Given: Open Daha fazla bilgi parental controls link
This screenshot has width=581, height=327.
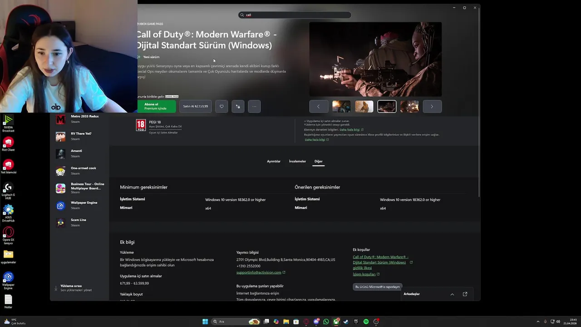Looking at the screenshot, I should [350, 129].
